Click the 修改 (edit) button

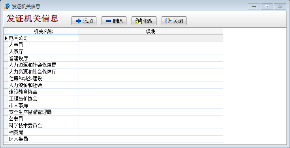point(144,21)
